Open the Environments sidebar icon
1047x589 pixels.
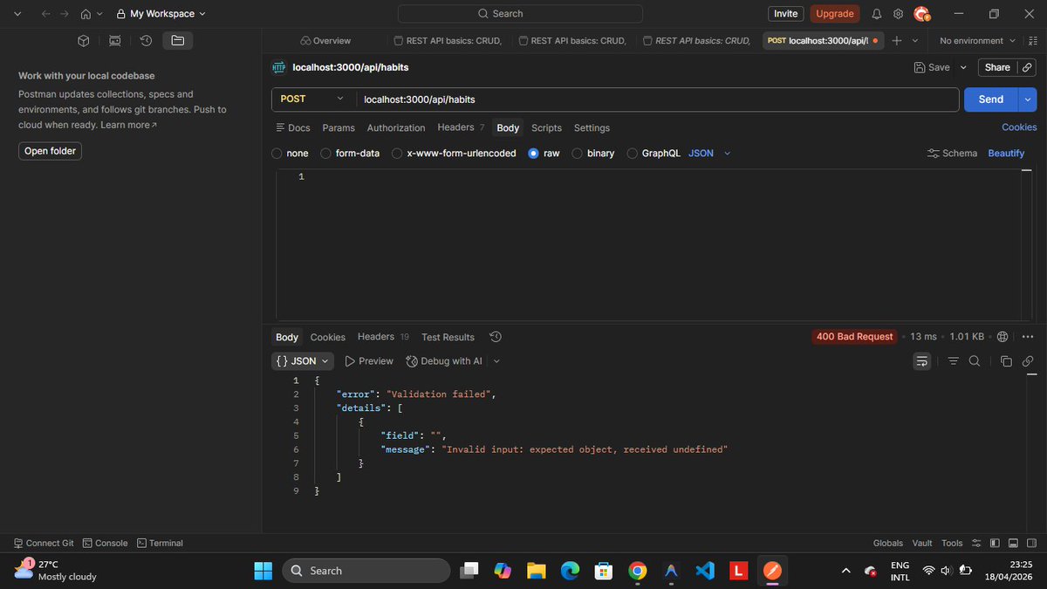click(115, 40)
